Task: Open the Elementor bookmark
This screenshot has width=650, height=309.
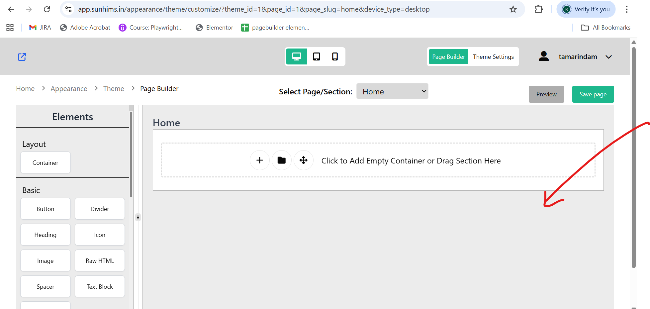Action: click(x=215, y=28)
